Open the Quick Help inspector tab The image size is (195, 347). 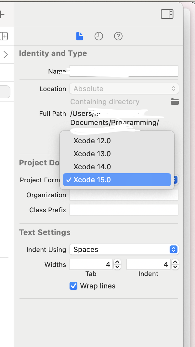(x=118, y=36)
